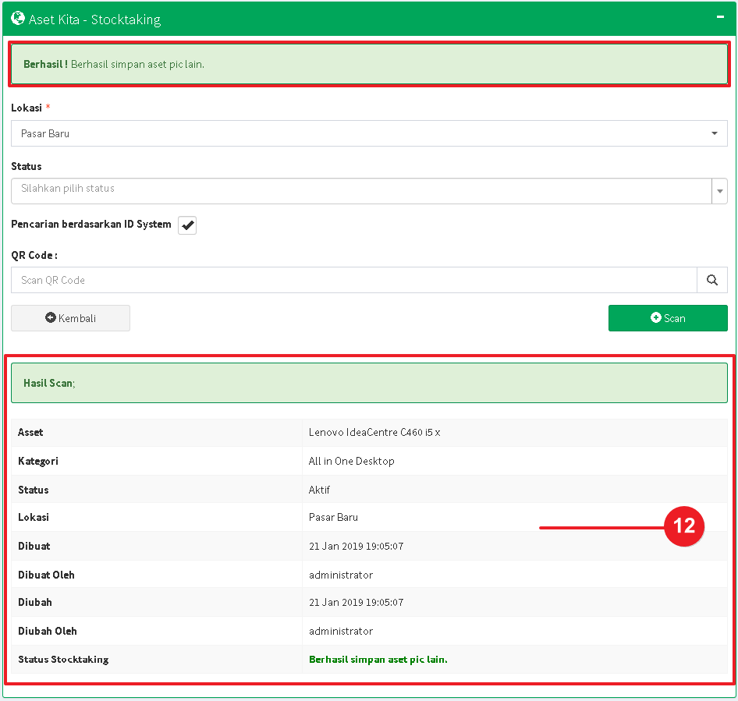This screenshot has width=738, height=701.
Task: Toggle the Pencarian berdasarkan ID System checkbox
Action: (x=187, y=225)
